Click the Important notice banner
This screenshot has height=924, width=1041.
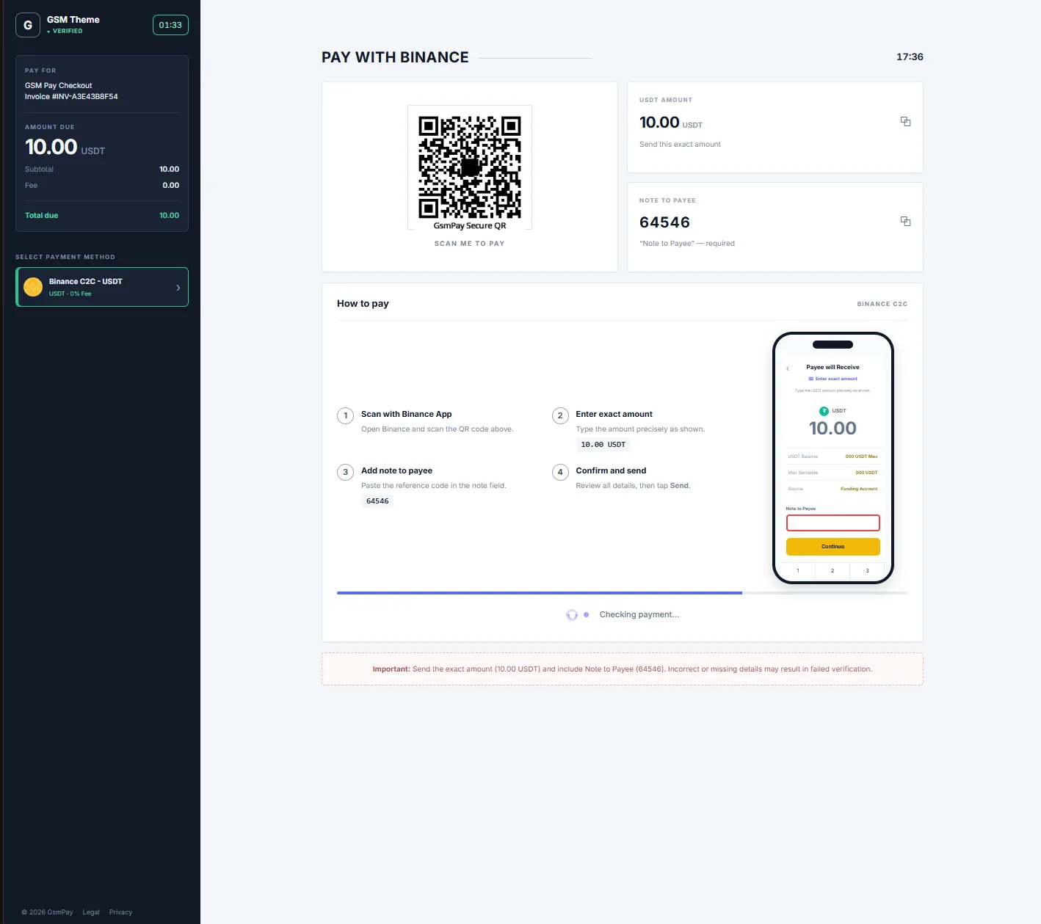coord(623,669)
